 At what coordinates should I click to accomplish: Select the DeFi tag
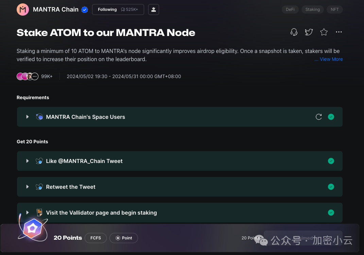[x=290, y=10]
